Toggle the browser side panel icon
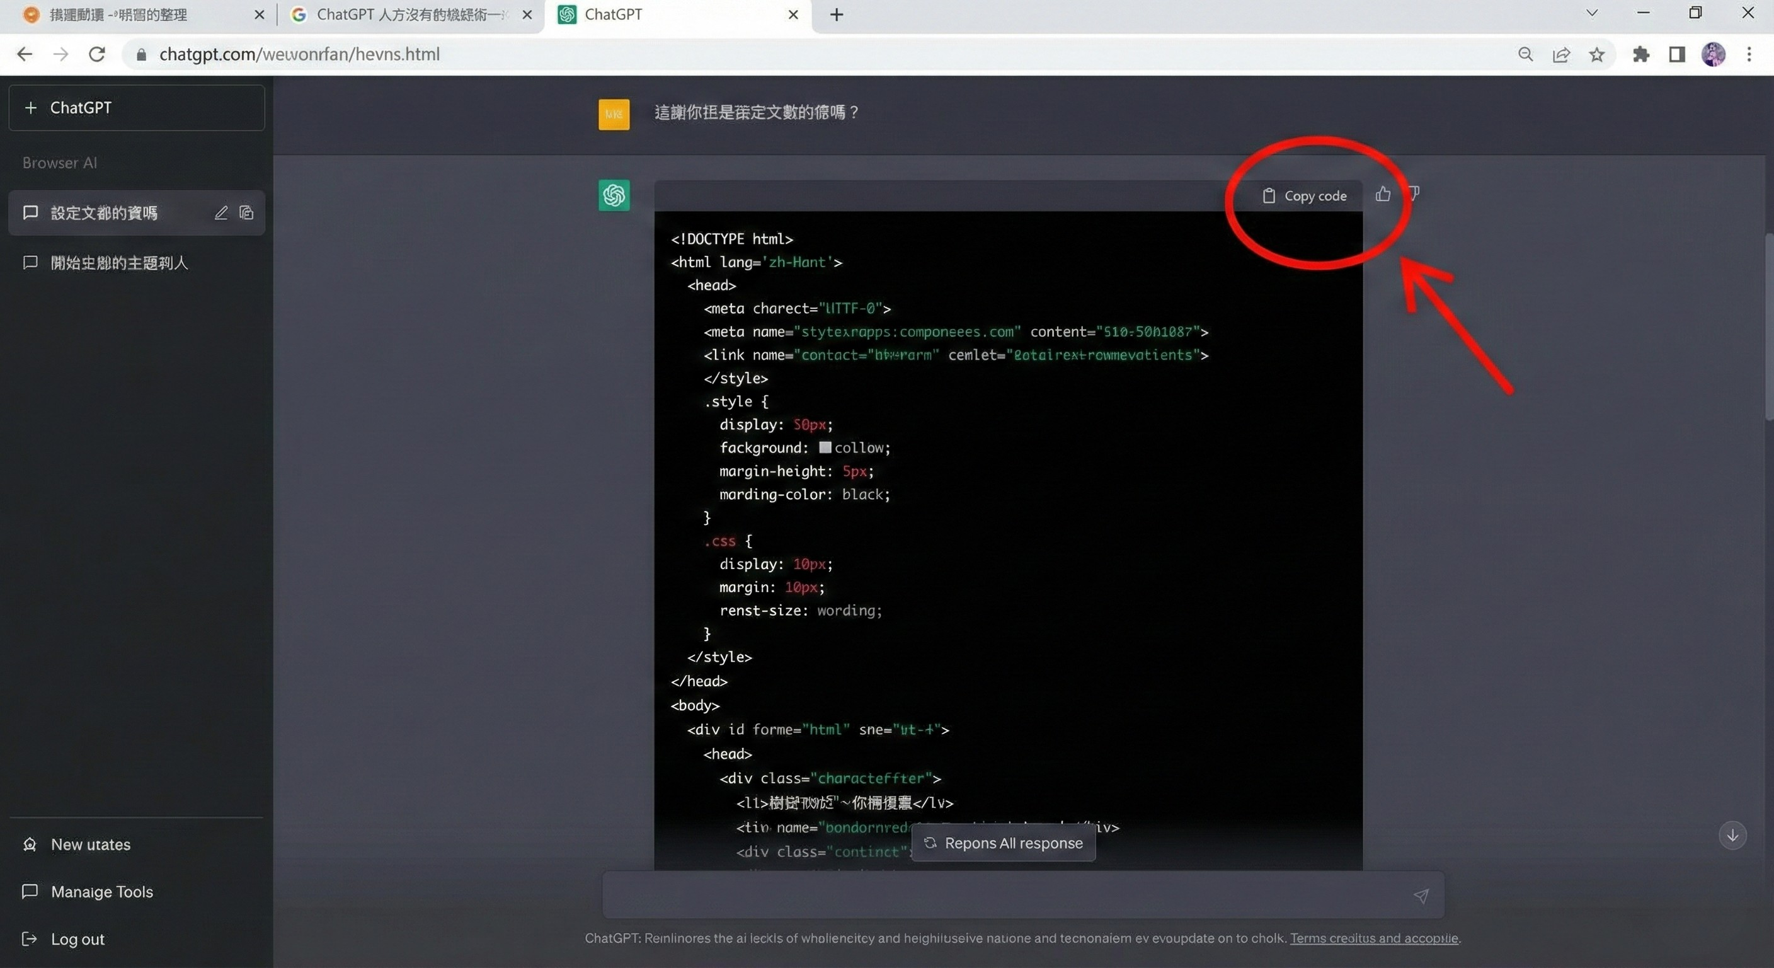Image resolution: width=1774 pixels, height=968 pixels. 1676,54
